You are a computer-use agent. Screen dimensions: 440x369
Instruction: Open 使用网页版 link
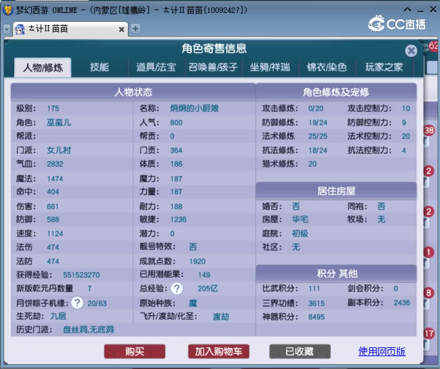click(x=381, y=351)
